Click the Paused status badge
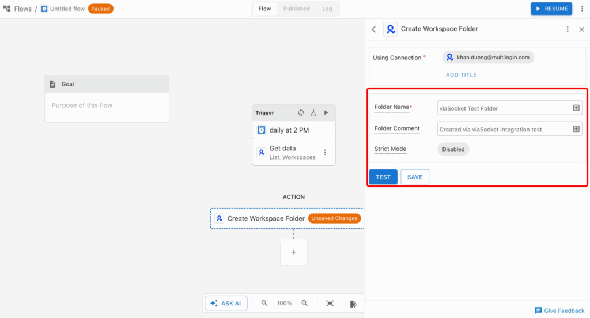590x318 pixels. 100,9
